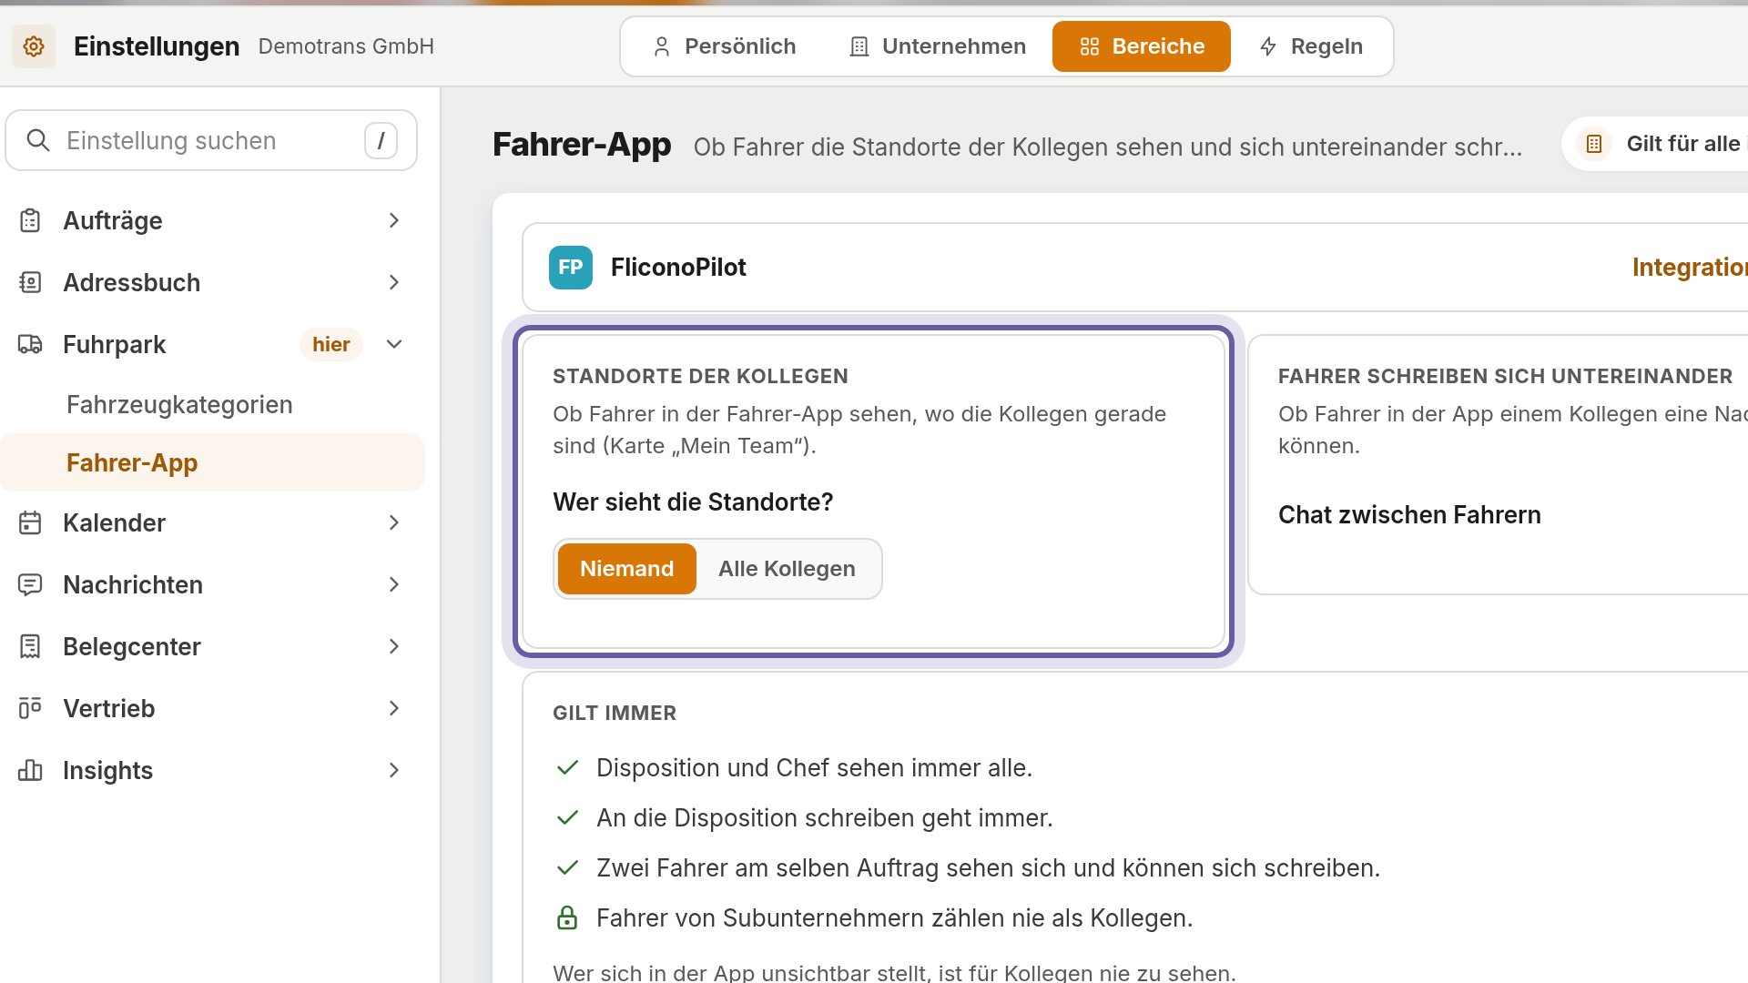Click the FliconoPilot heading text
Viewport: 1748px width, 983px height.
coord(678,268)
